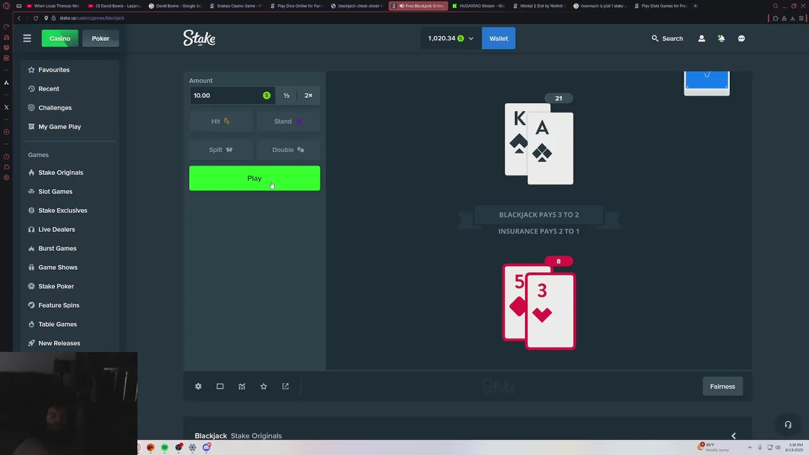Open a new browser tab with plus
The image size is (809, 455).
(695, 6)
